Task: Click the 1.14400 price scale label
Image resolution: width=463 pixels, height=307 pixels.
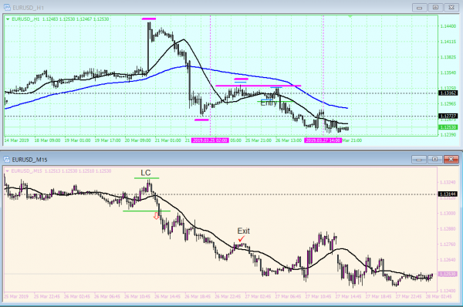Action: [x=448, y=26]
